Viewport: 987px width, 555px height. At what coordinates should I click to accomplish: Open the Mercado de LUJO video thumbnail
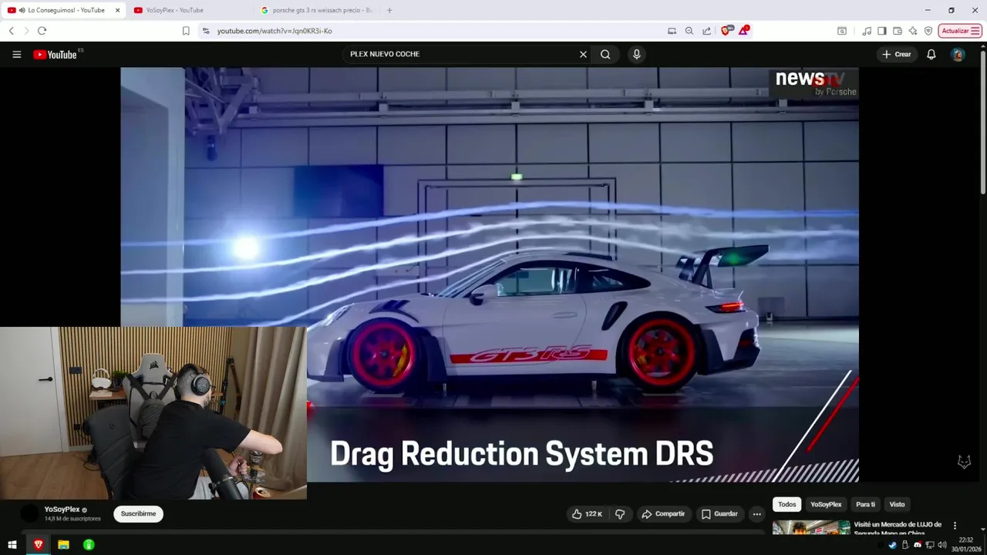[811, 529]
